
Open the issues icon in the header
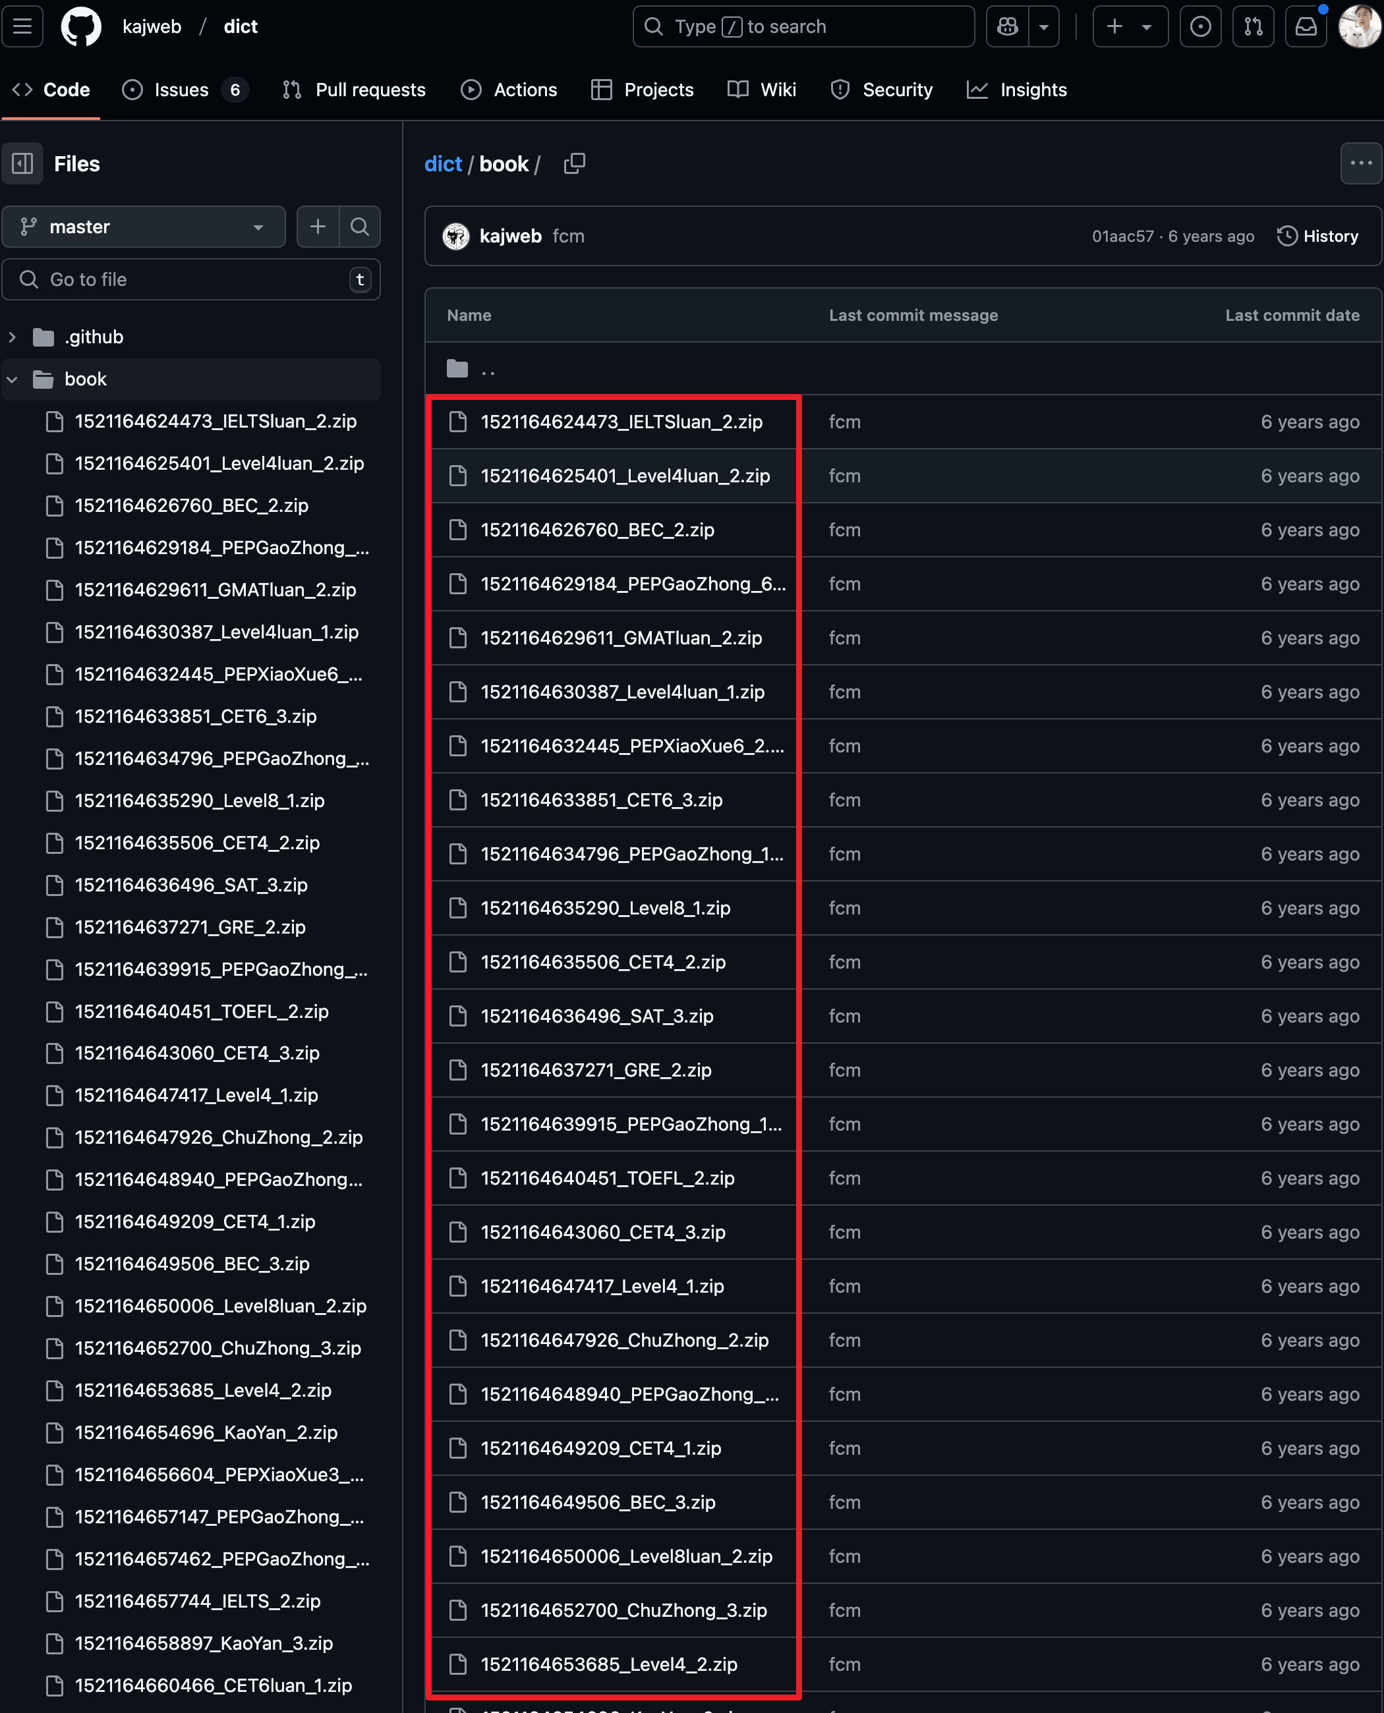(1200, 26)
